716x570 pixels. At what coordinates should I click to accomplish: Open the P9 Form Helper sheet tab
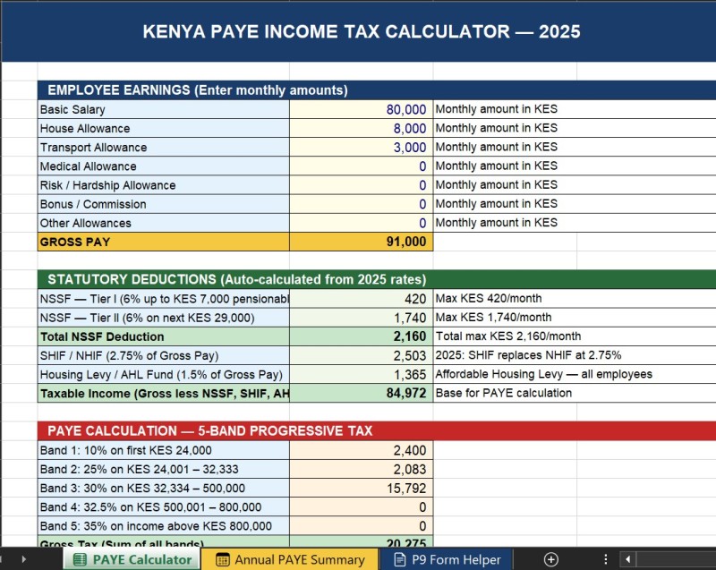tap(447, 559)
